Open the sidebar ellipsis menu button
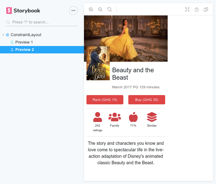This screenshot has height=184, width=216. point(73,10)
